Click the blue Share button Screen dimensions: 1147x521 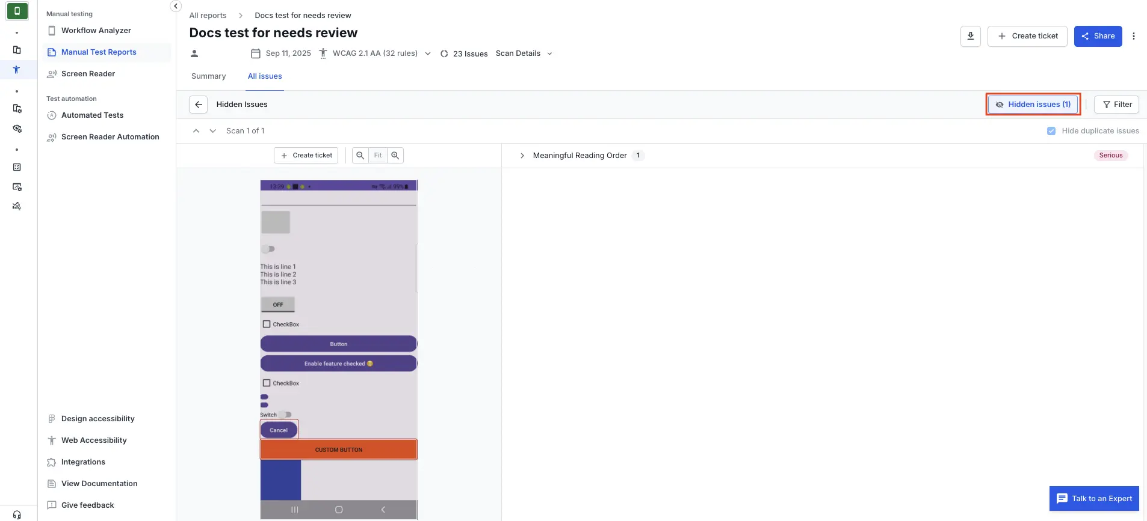(x=1098, y=36)
